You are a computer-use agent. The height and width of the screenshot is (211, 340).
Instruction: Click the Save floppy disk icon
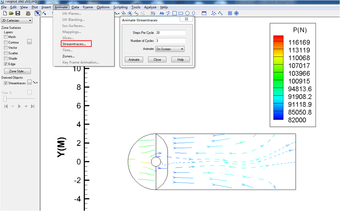tap(18, 13)
